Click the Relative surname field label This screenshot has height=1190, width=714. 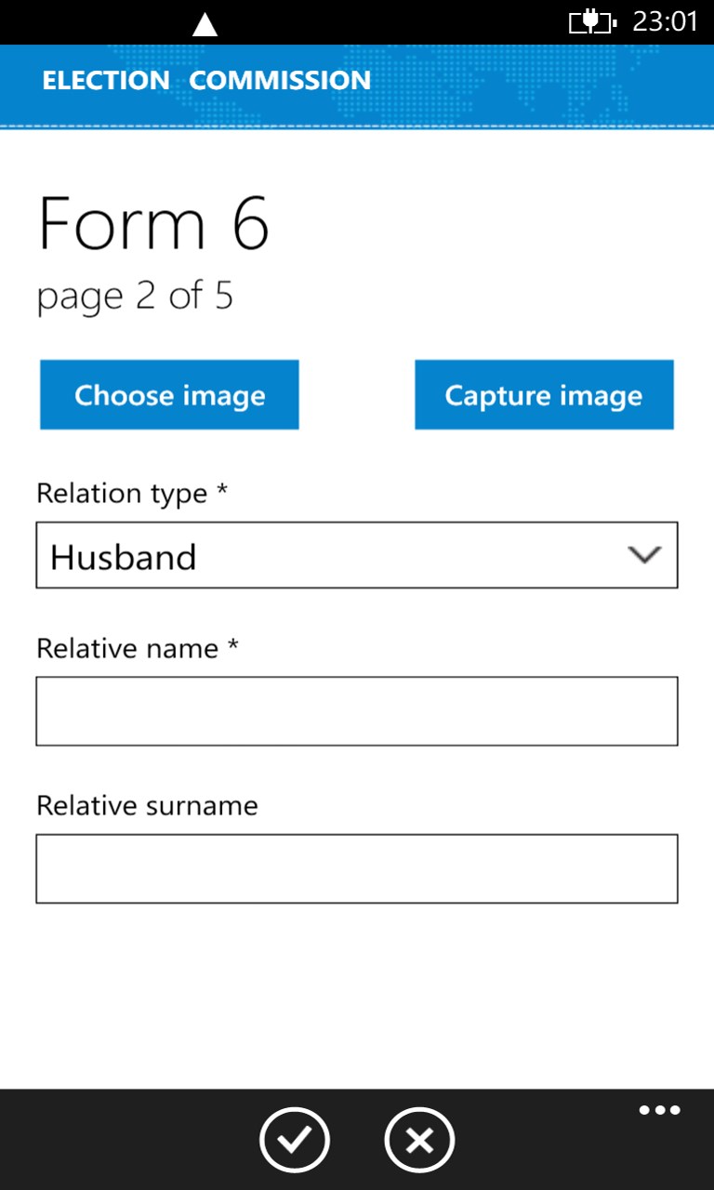pos(147,805)
